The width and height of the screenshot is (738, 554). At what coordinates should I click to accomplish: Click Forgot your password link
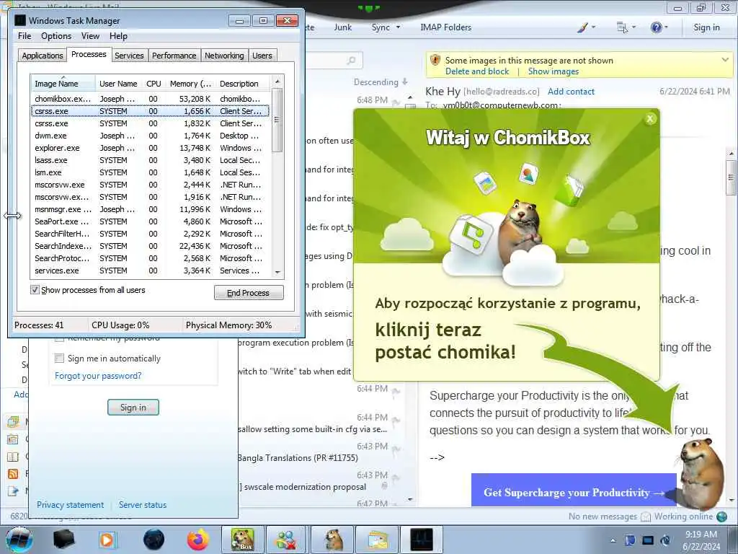pos(98,375)
